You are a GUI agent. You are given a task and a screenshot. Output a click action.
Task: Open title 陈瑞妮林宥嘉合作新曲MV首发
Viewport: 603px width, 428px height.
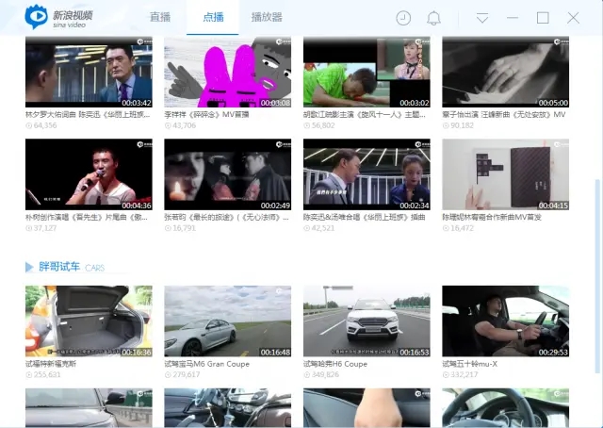pyautogui.click(x=492, y=217)
